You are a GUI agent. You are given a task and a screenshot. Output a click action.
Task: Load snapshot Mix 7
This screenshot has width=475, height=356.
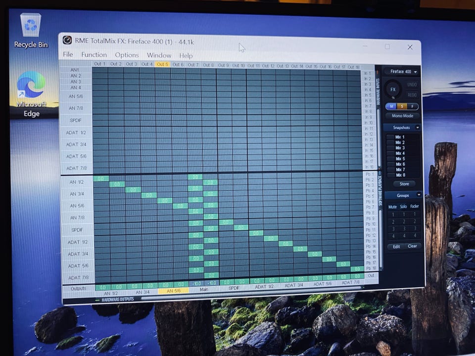400,170
